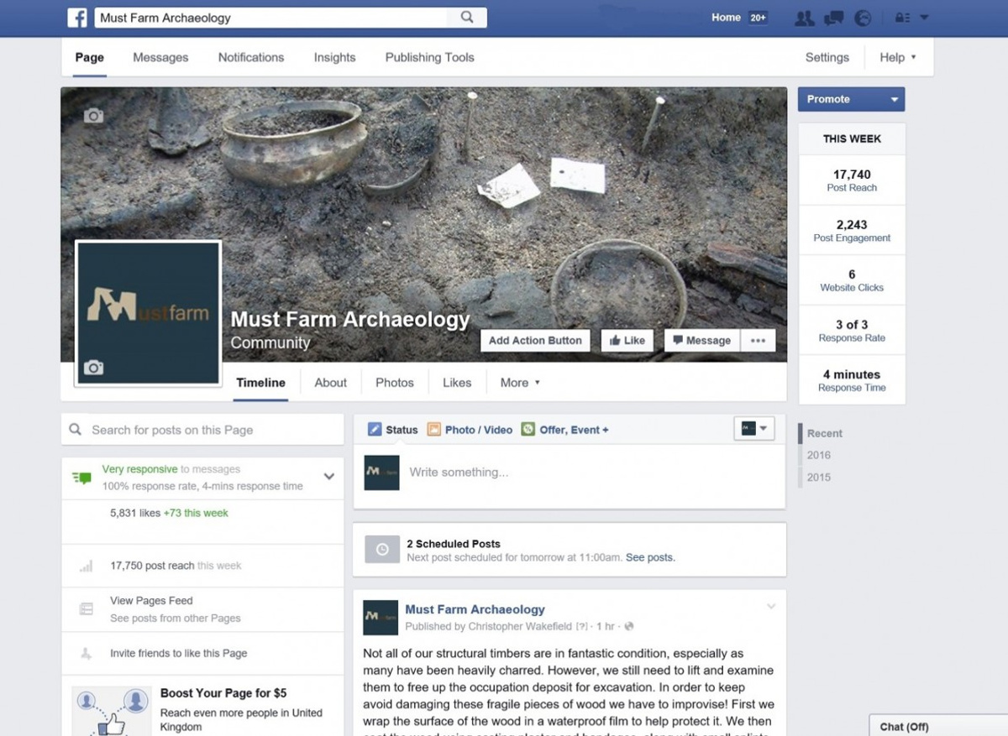Click the Message button

pos(702,340)
